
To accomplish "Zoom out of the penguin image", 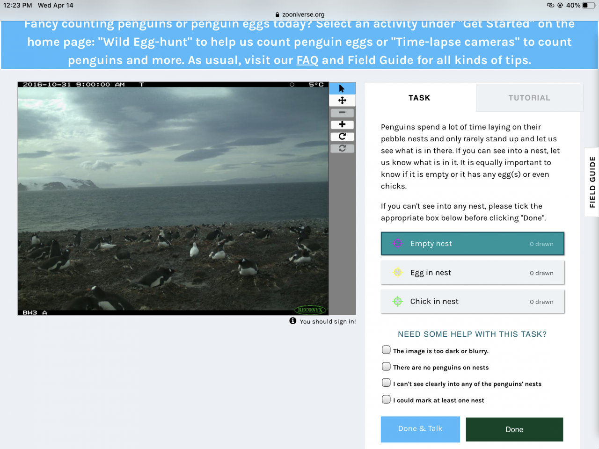I will pyautogui.click(x=342, y=113).
